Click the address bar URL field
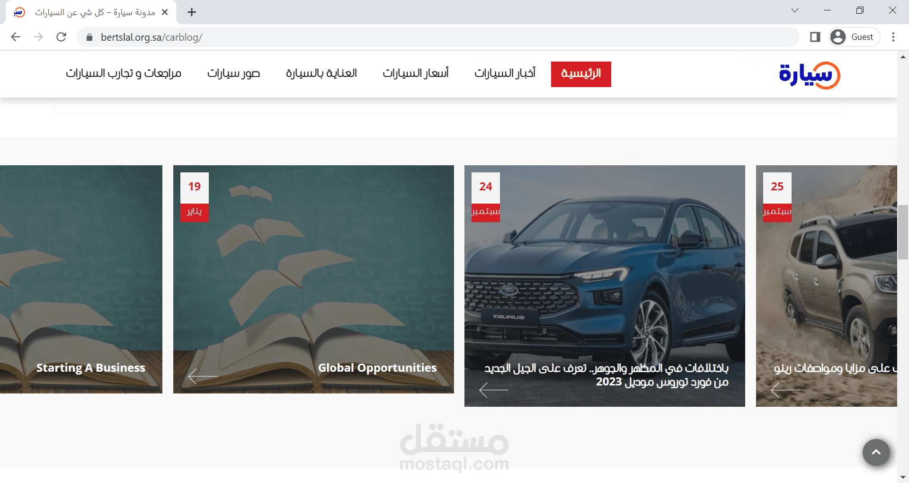909x483 pixels. [438, 37]
